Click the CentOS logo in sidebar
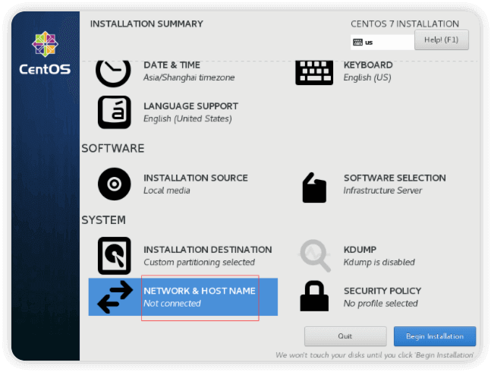The height and width of the screenshot is (372, 491). tap(45, 53)
